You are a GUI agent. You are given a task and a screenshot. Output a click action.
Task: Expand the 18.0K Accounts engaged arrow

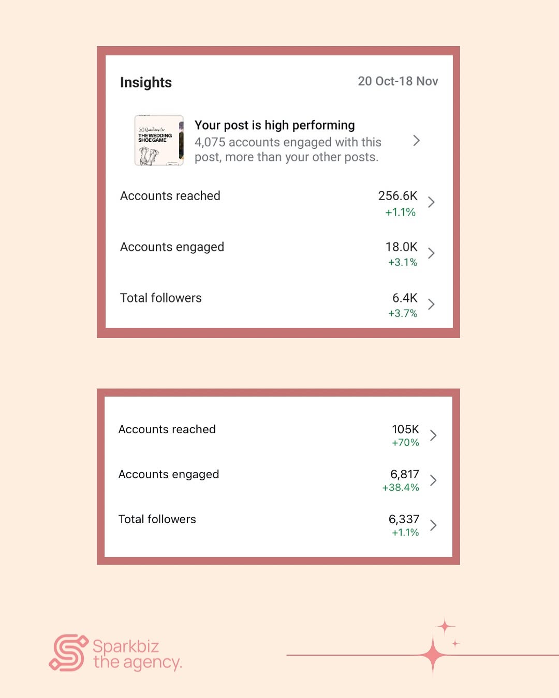431,253
